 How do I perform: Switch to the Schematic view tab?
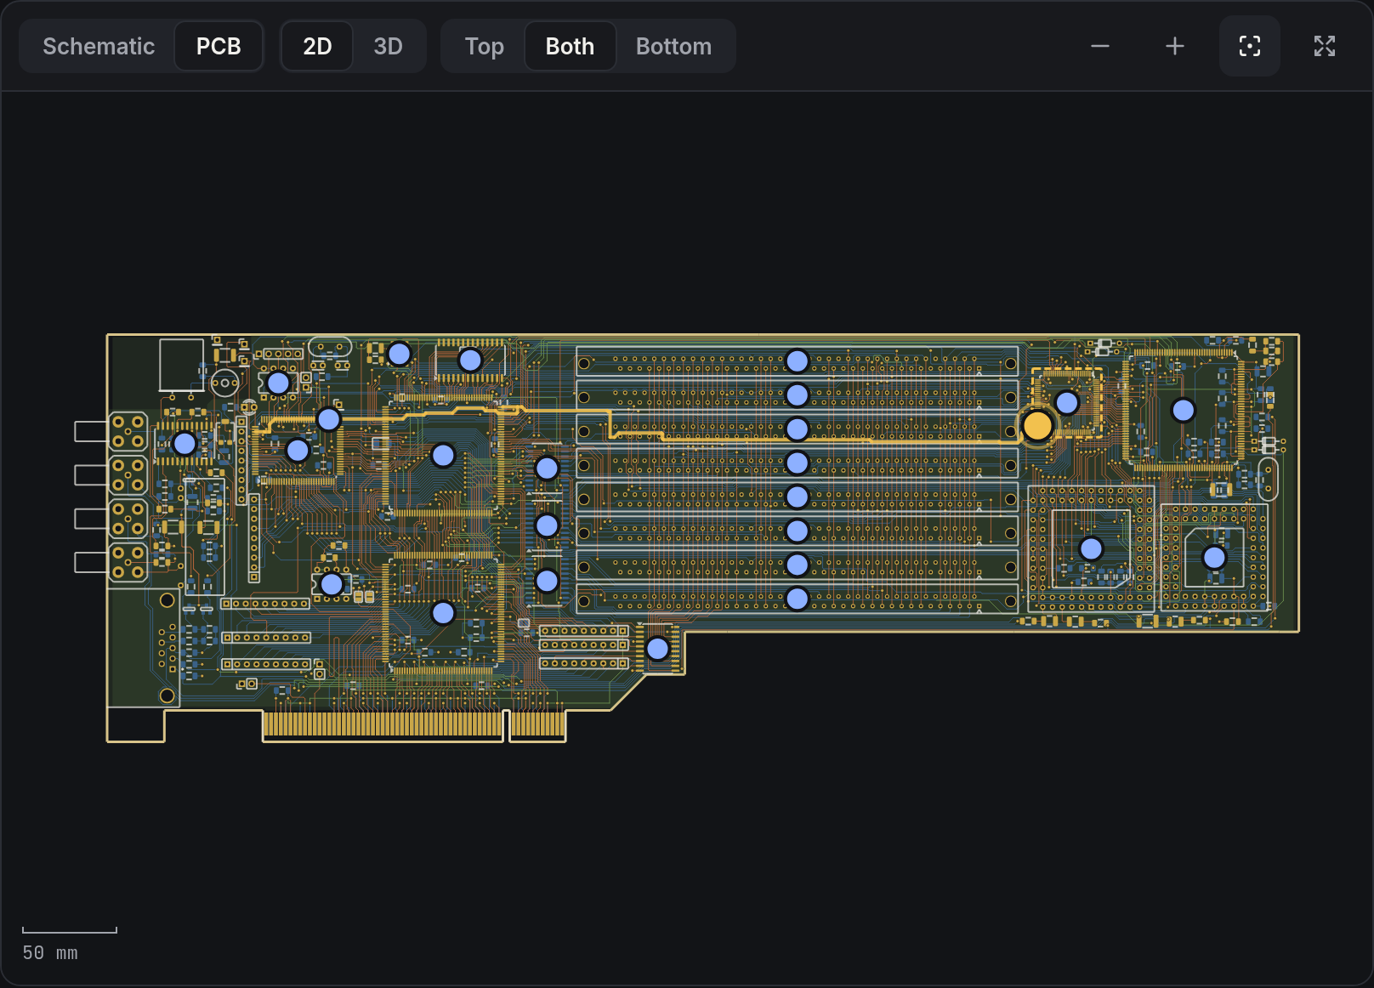(x=99, y=46)
